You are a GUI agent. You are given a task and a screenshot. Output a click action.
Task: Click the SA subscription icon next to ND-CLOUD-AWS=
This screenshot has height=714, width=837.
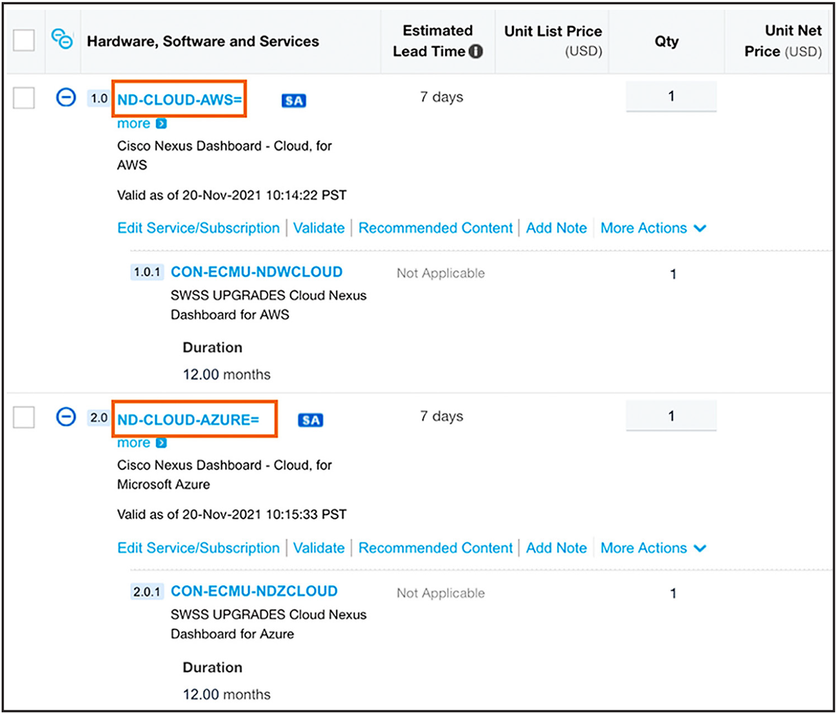tap(293, 101)
